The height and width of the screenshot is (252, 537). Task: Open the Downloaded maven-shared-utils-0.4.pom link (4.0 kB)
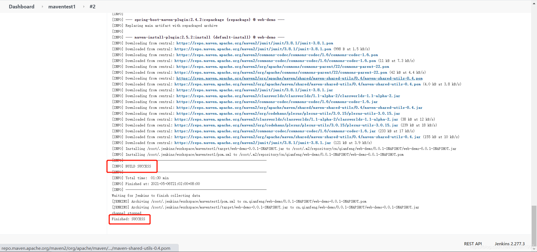click(x=298, y=84)
